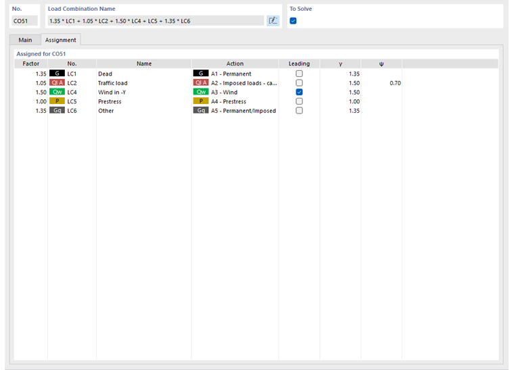Click the A2 - Imposed loads action text
Screen dimensions: 514x370
[244, 83]
